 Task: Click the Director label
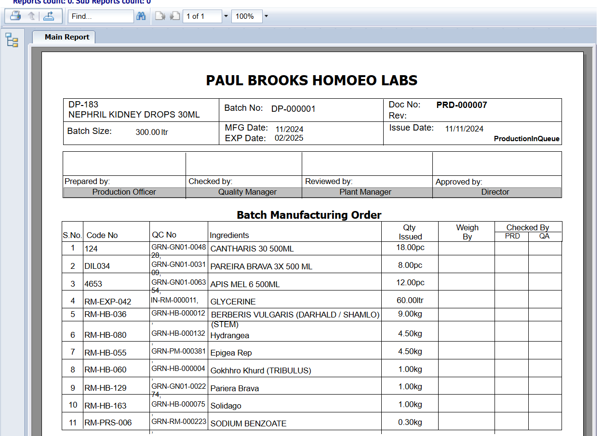pos(495,192)
